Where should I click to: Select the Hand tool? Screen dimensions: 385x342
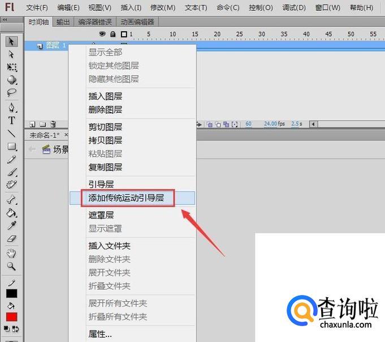click(x=11, y=253)
